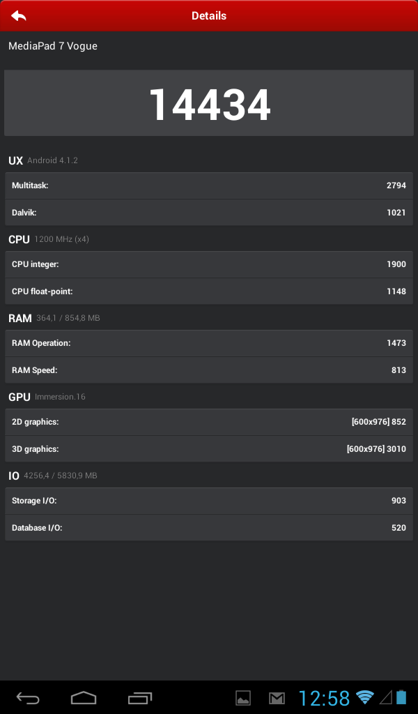Select the Database I/O row
Screen dimensions: 418x714
tap(209, 528)
